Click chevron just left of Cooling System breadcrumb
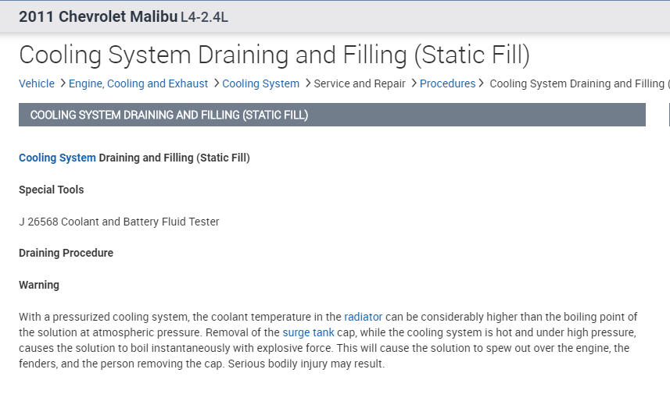The height and width of the screenshot is (394, 670). point(216,83)
